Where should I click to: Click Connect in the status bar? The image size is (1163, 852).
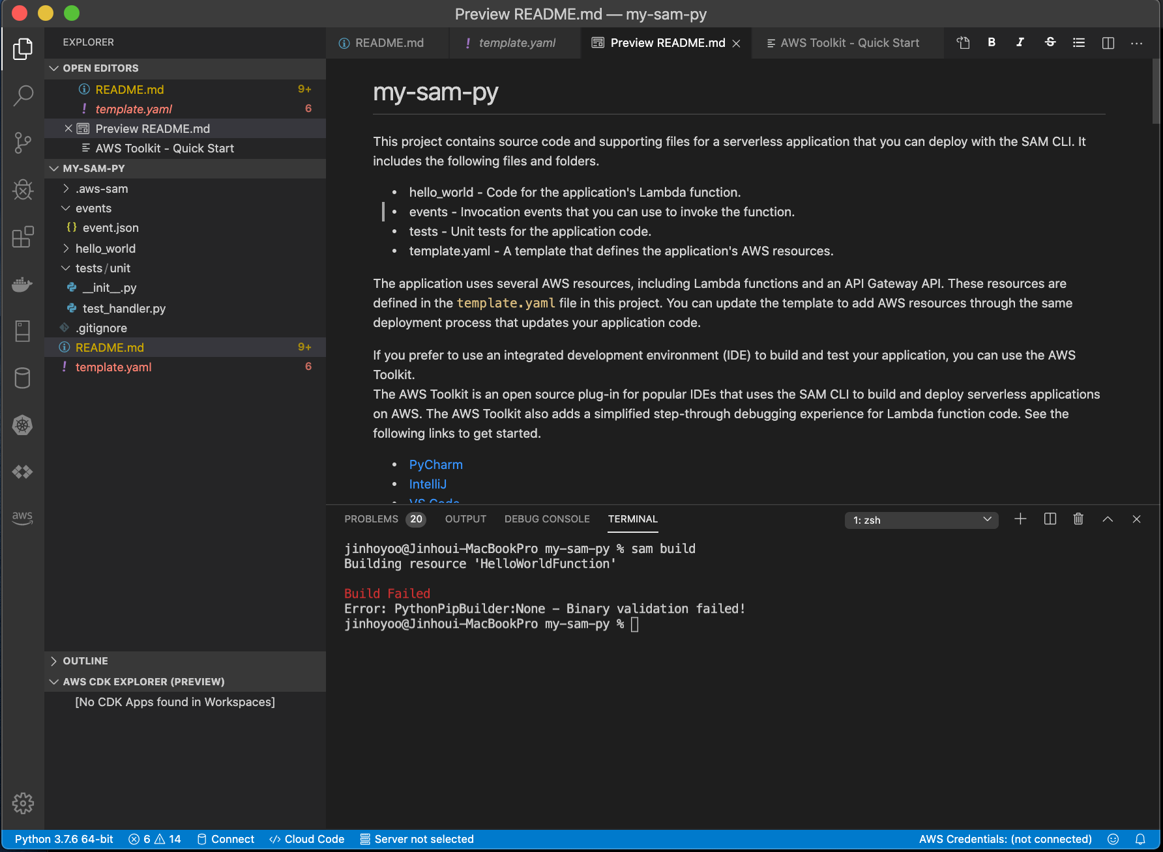[x=226, y=839]
